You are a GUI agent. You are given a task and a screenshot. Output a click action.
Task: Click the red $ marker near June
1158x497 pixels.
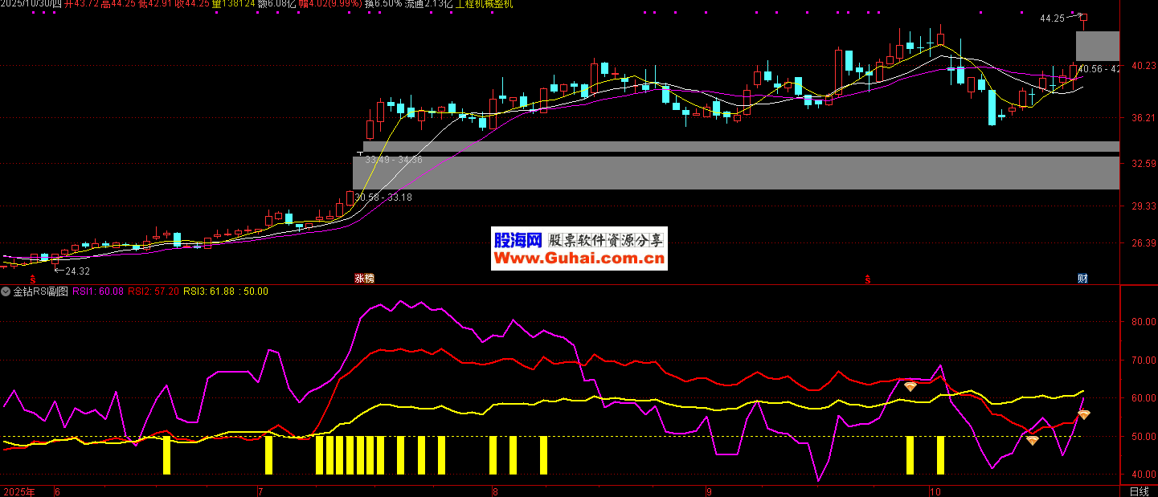coord(32,279)
